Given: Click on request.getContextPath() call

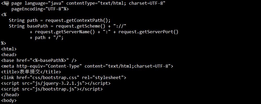Looking at the screenshot, I should pos(78,21).
